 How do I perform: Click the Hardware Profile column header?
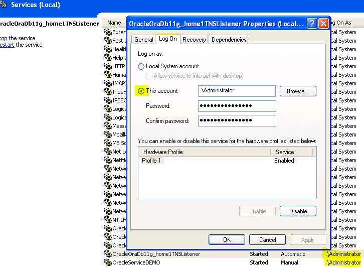(205, 152)
